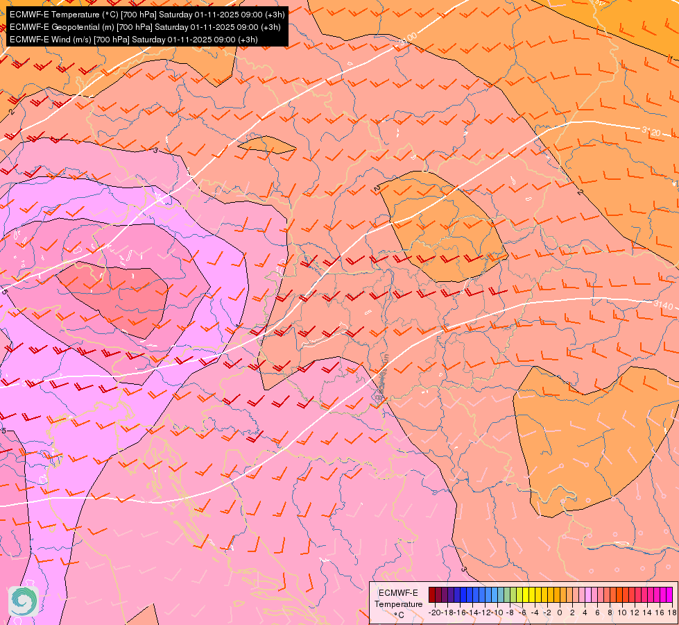Image resolution: width=679 pixels, height=625 pixels.
Task: Click the light green -8 legend swatch
Action: coord(513,594)
